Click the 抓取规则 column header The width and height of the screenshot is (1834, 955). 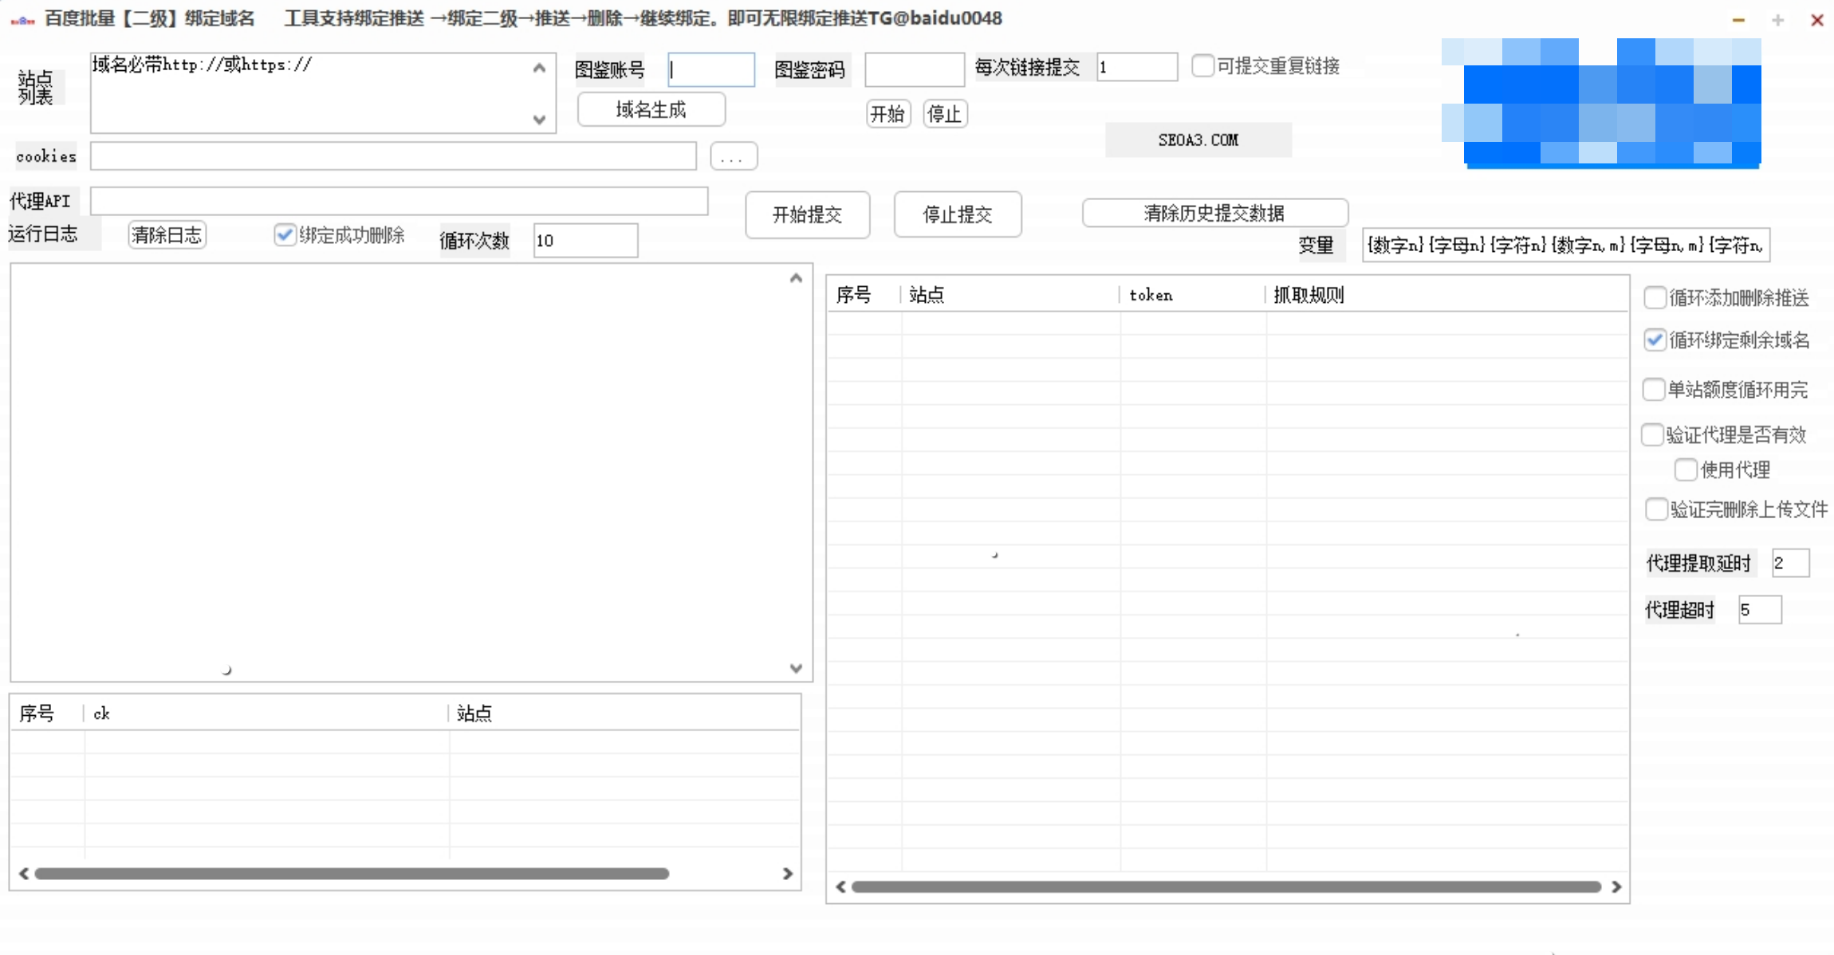tap(1308, 295)
